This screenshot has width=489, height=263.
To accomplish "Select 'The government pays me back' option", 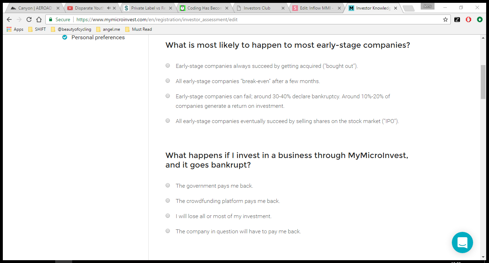I will tap(168, 185).
